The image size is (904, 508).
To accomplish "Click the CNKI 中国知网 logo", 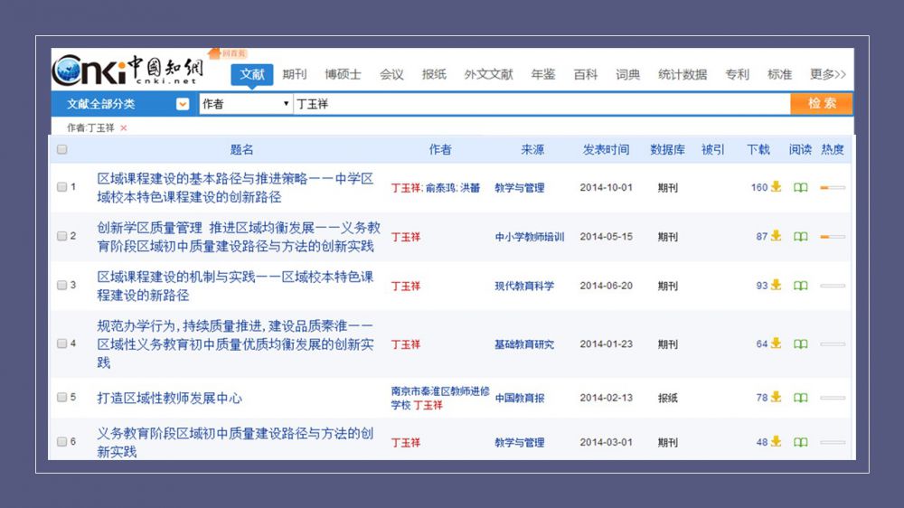I will [x=128, y=71].
